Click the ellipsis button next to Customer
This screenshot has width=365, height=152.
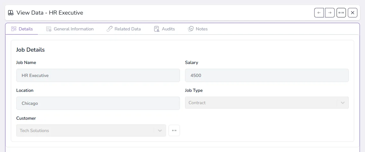click(174, 130)
